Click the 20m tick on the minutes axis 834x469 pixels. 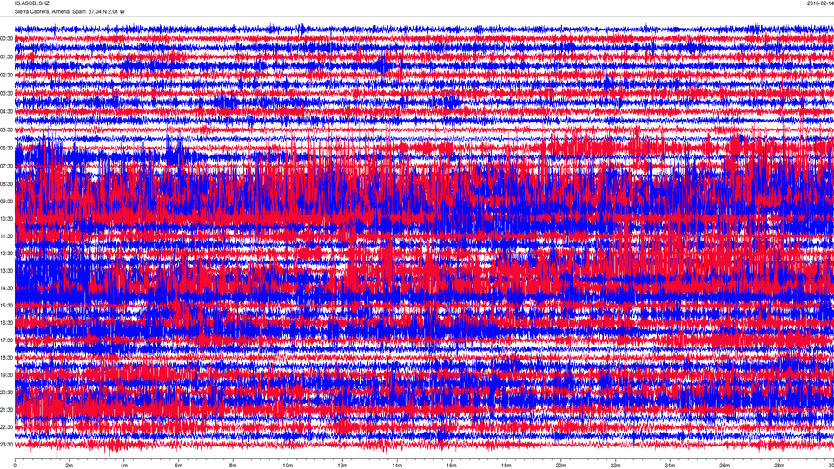coord(560,466)
